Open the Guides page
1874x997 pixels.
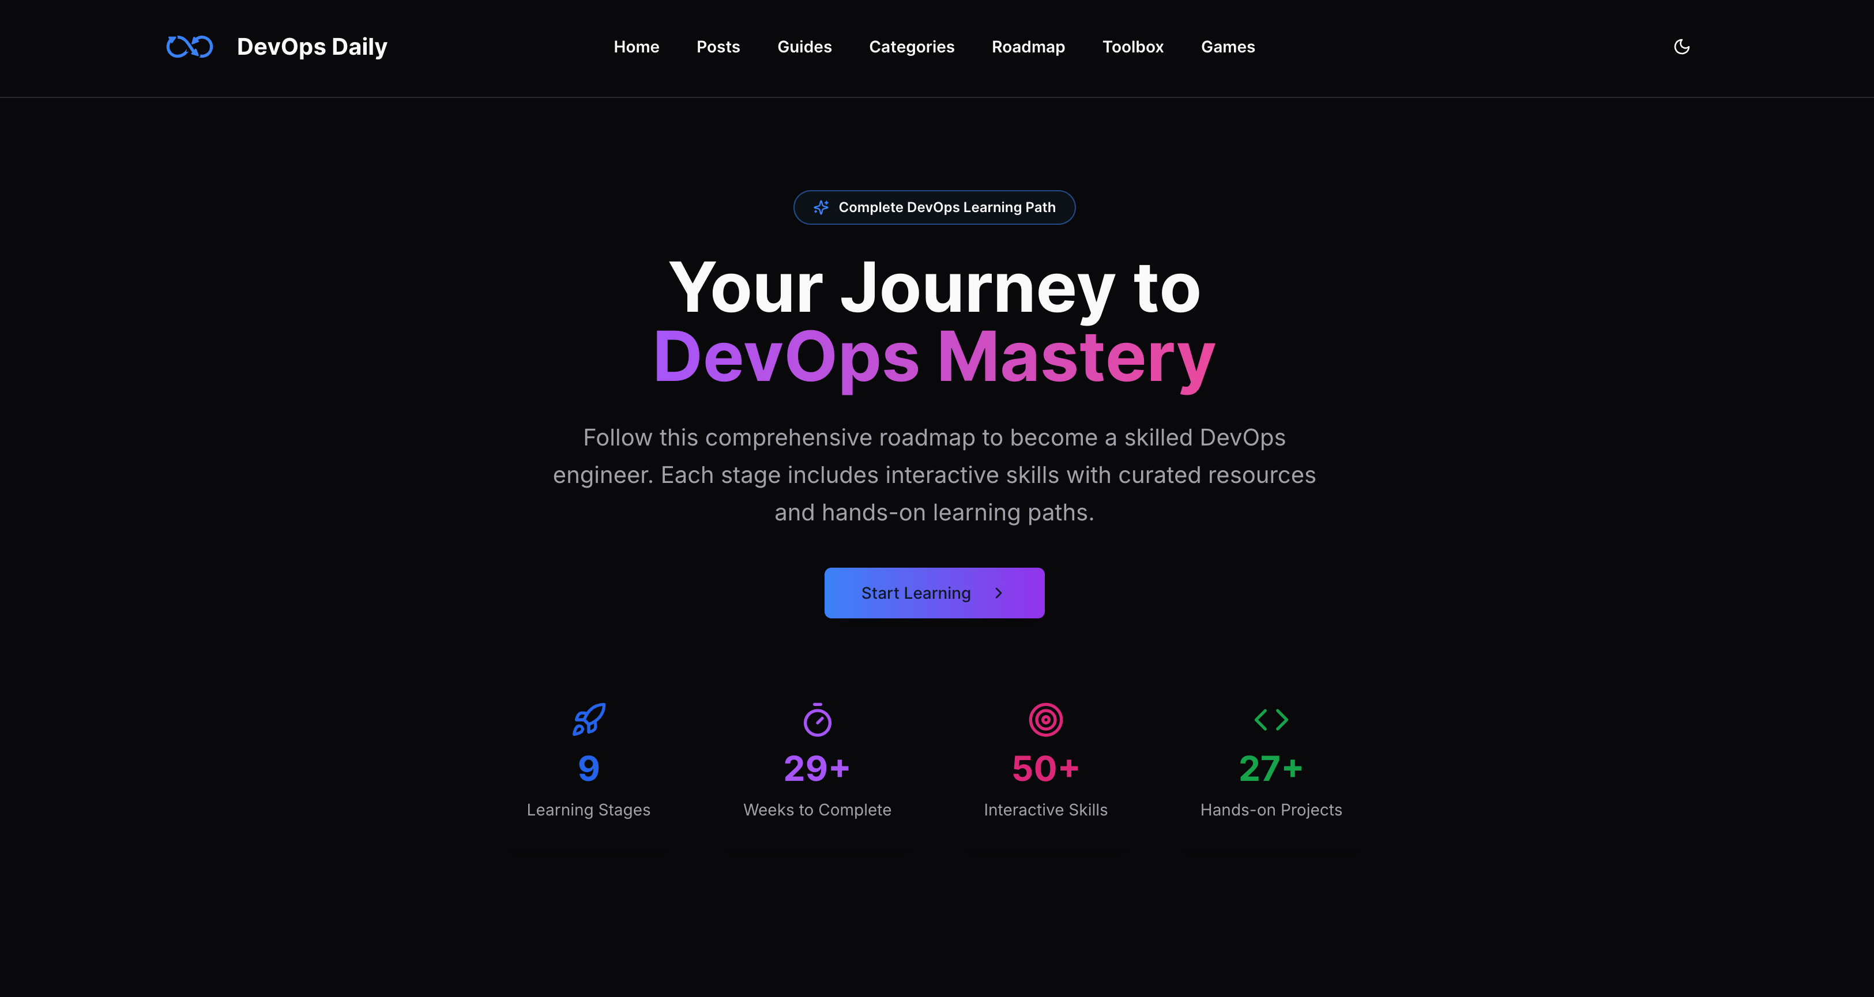click(x=804, y=47)
